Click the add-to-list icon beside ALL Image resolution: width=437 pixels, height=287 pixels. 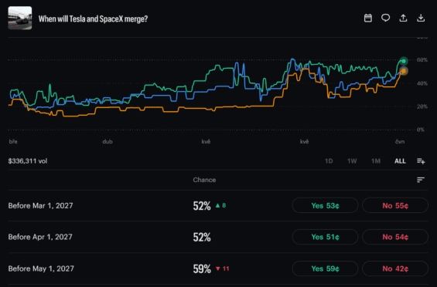point(421,161)
